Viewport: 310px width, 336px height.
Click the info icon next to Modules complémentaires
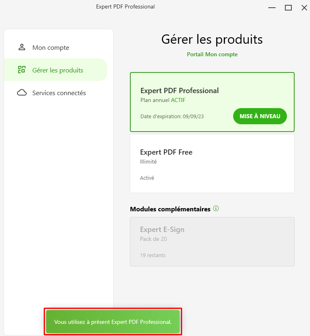coord(216,208)
